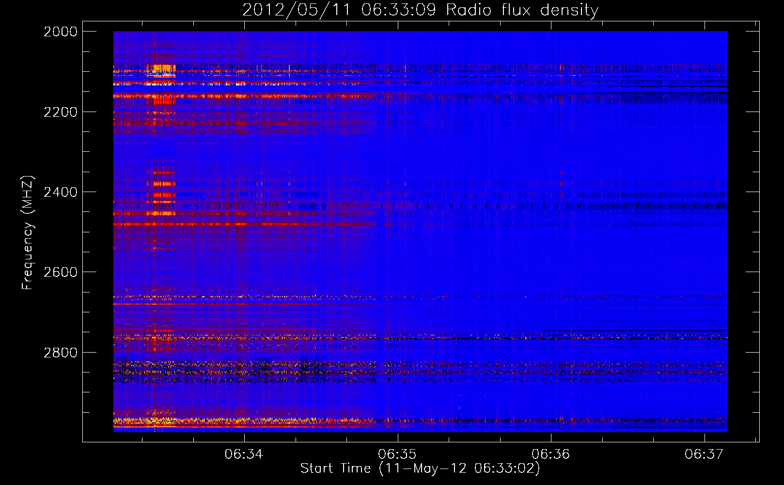Click the 2400 frequency tick label

coord(61,192)
